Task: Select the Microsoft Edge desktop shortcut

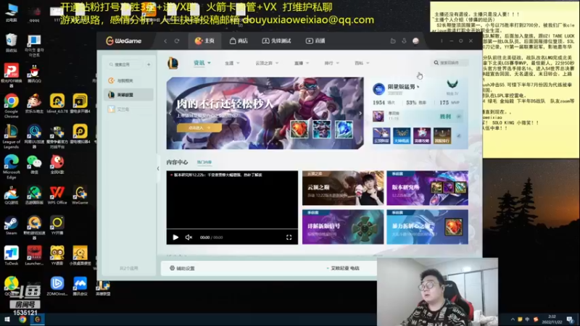Action: pyautogui.click(x=12, y=167)
